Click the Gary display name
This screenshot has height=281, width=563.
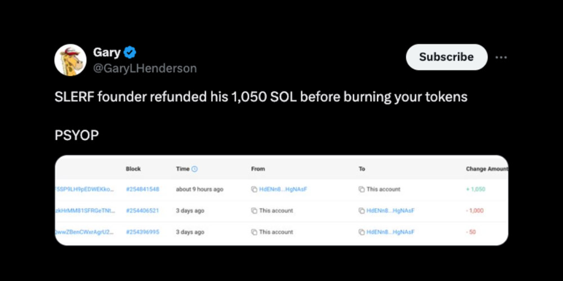click(x=106, y=53)
